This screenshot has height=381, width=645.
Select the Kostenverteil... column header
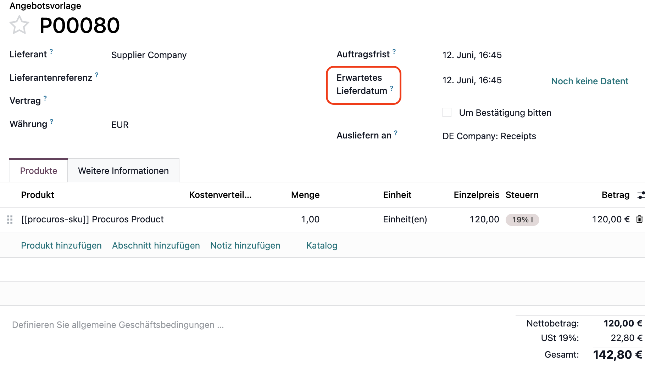click(220, 195)
